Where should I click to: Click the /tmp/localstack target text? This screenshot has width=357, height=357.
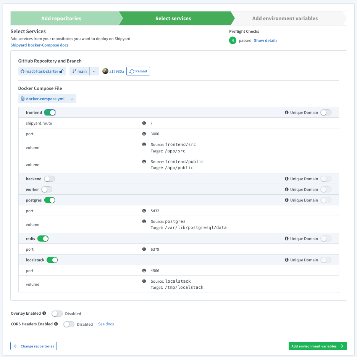pyautogui.click(x=184, y=287)
